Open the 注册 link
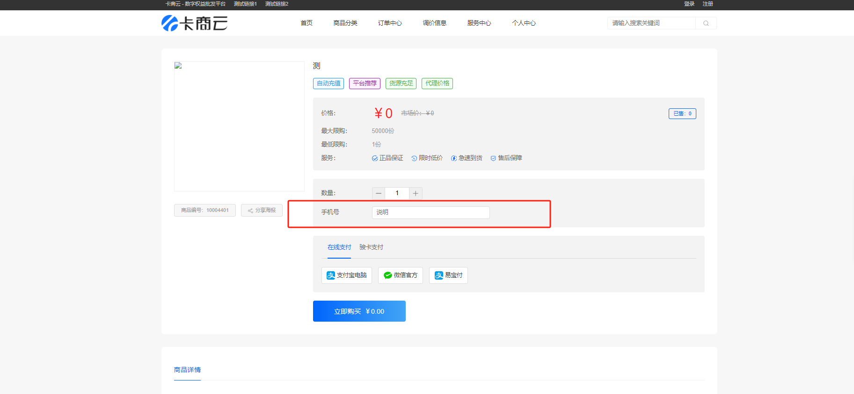This screenshot has height=394, width=854. pos(708,4)
